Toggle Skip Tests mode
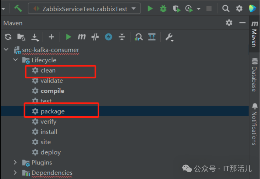The height and width of the screenshot is (179, 260). (109, 37)
